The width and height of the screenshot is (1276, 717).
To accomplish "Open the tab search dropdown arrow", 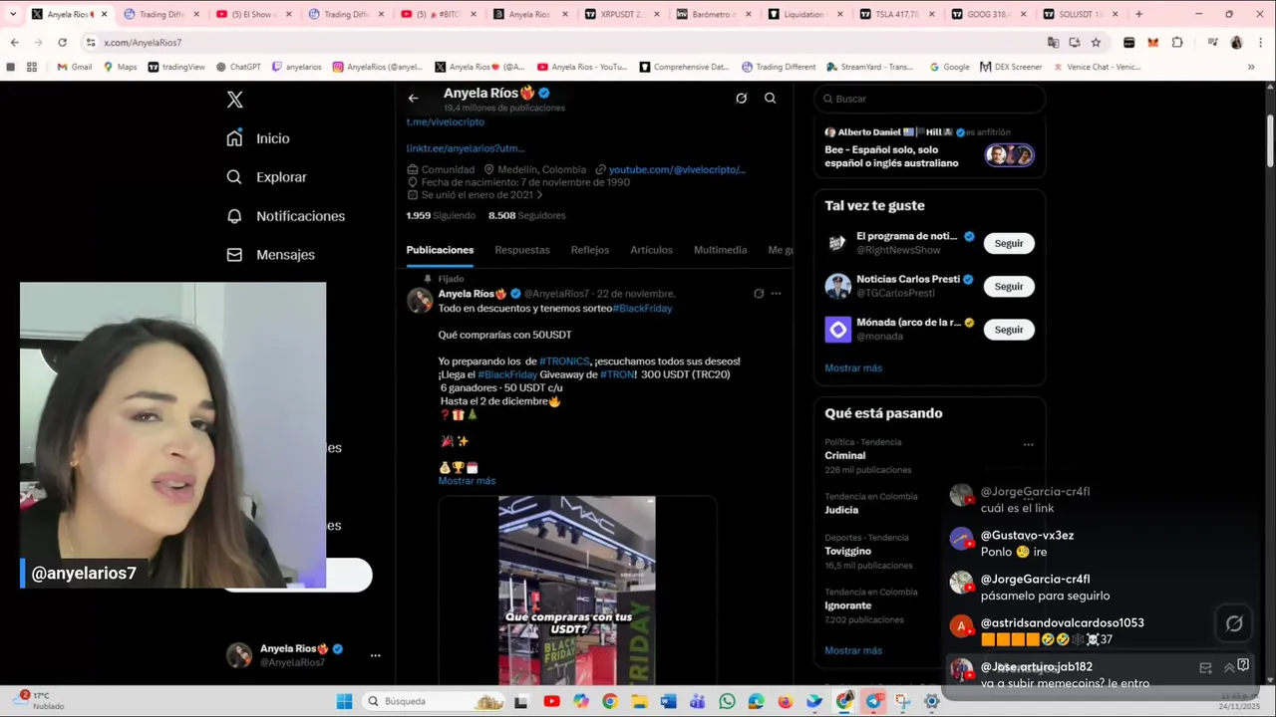I will pos(12,14).
